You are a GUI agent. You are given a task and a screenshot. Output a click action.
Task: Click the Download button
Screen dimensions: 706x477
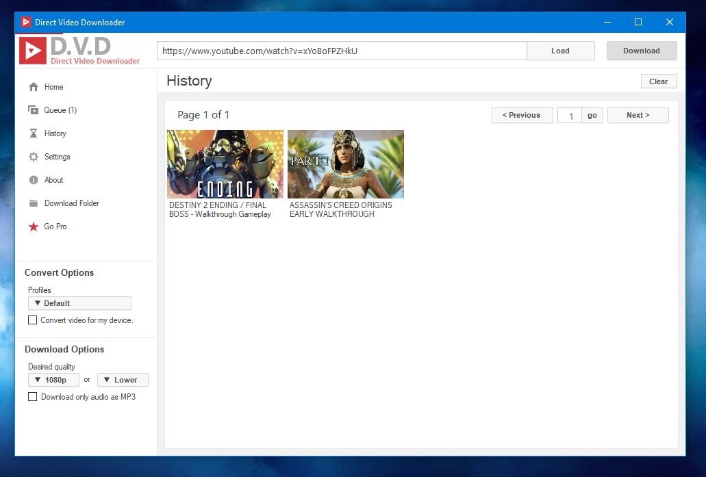click(642, 51)
